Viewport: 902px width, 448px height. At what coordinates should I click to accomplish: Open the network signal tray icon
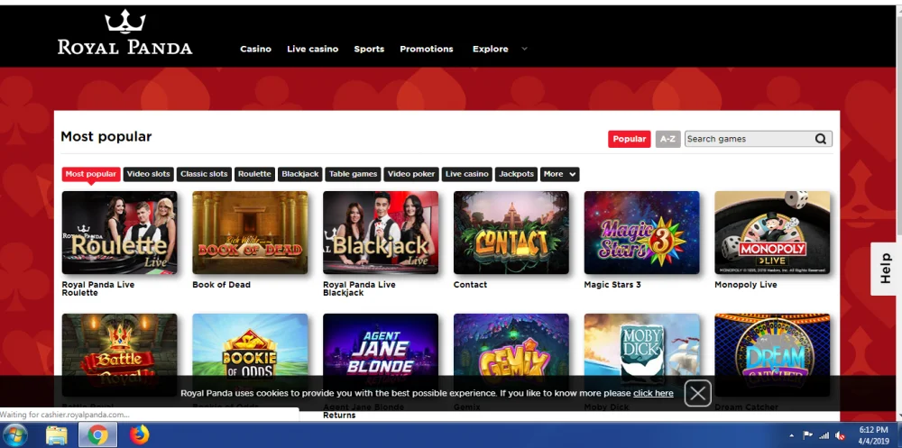click(824, 436)
